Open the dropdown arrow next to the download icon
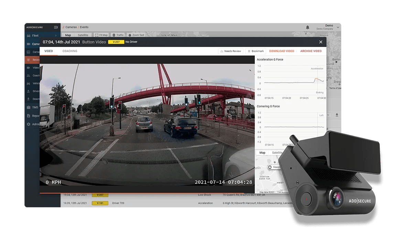The width and height of the screenshot is (406, 235). point(328,115)
